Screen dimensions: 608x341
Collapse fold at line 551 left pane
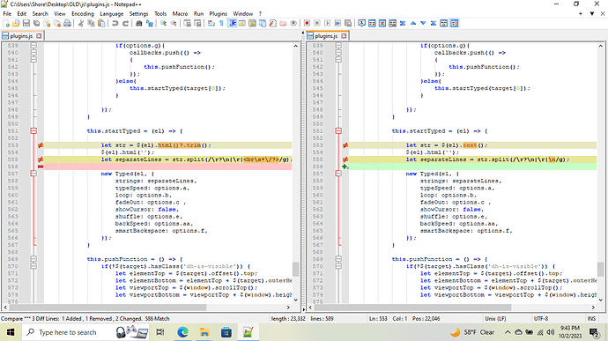[x=33, y=130]
